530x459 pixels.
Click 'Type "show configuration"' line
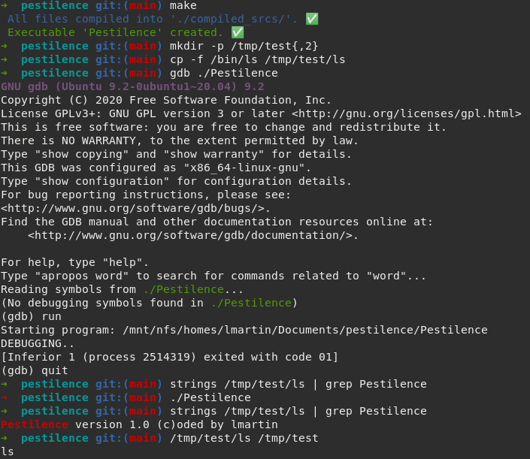click(176, 181)
